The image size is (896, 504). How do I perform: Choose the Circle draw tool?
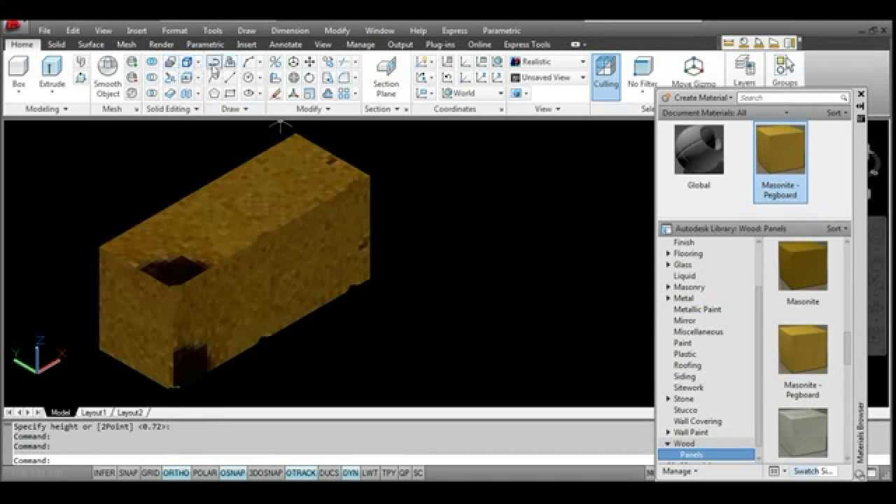point(248,78)
